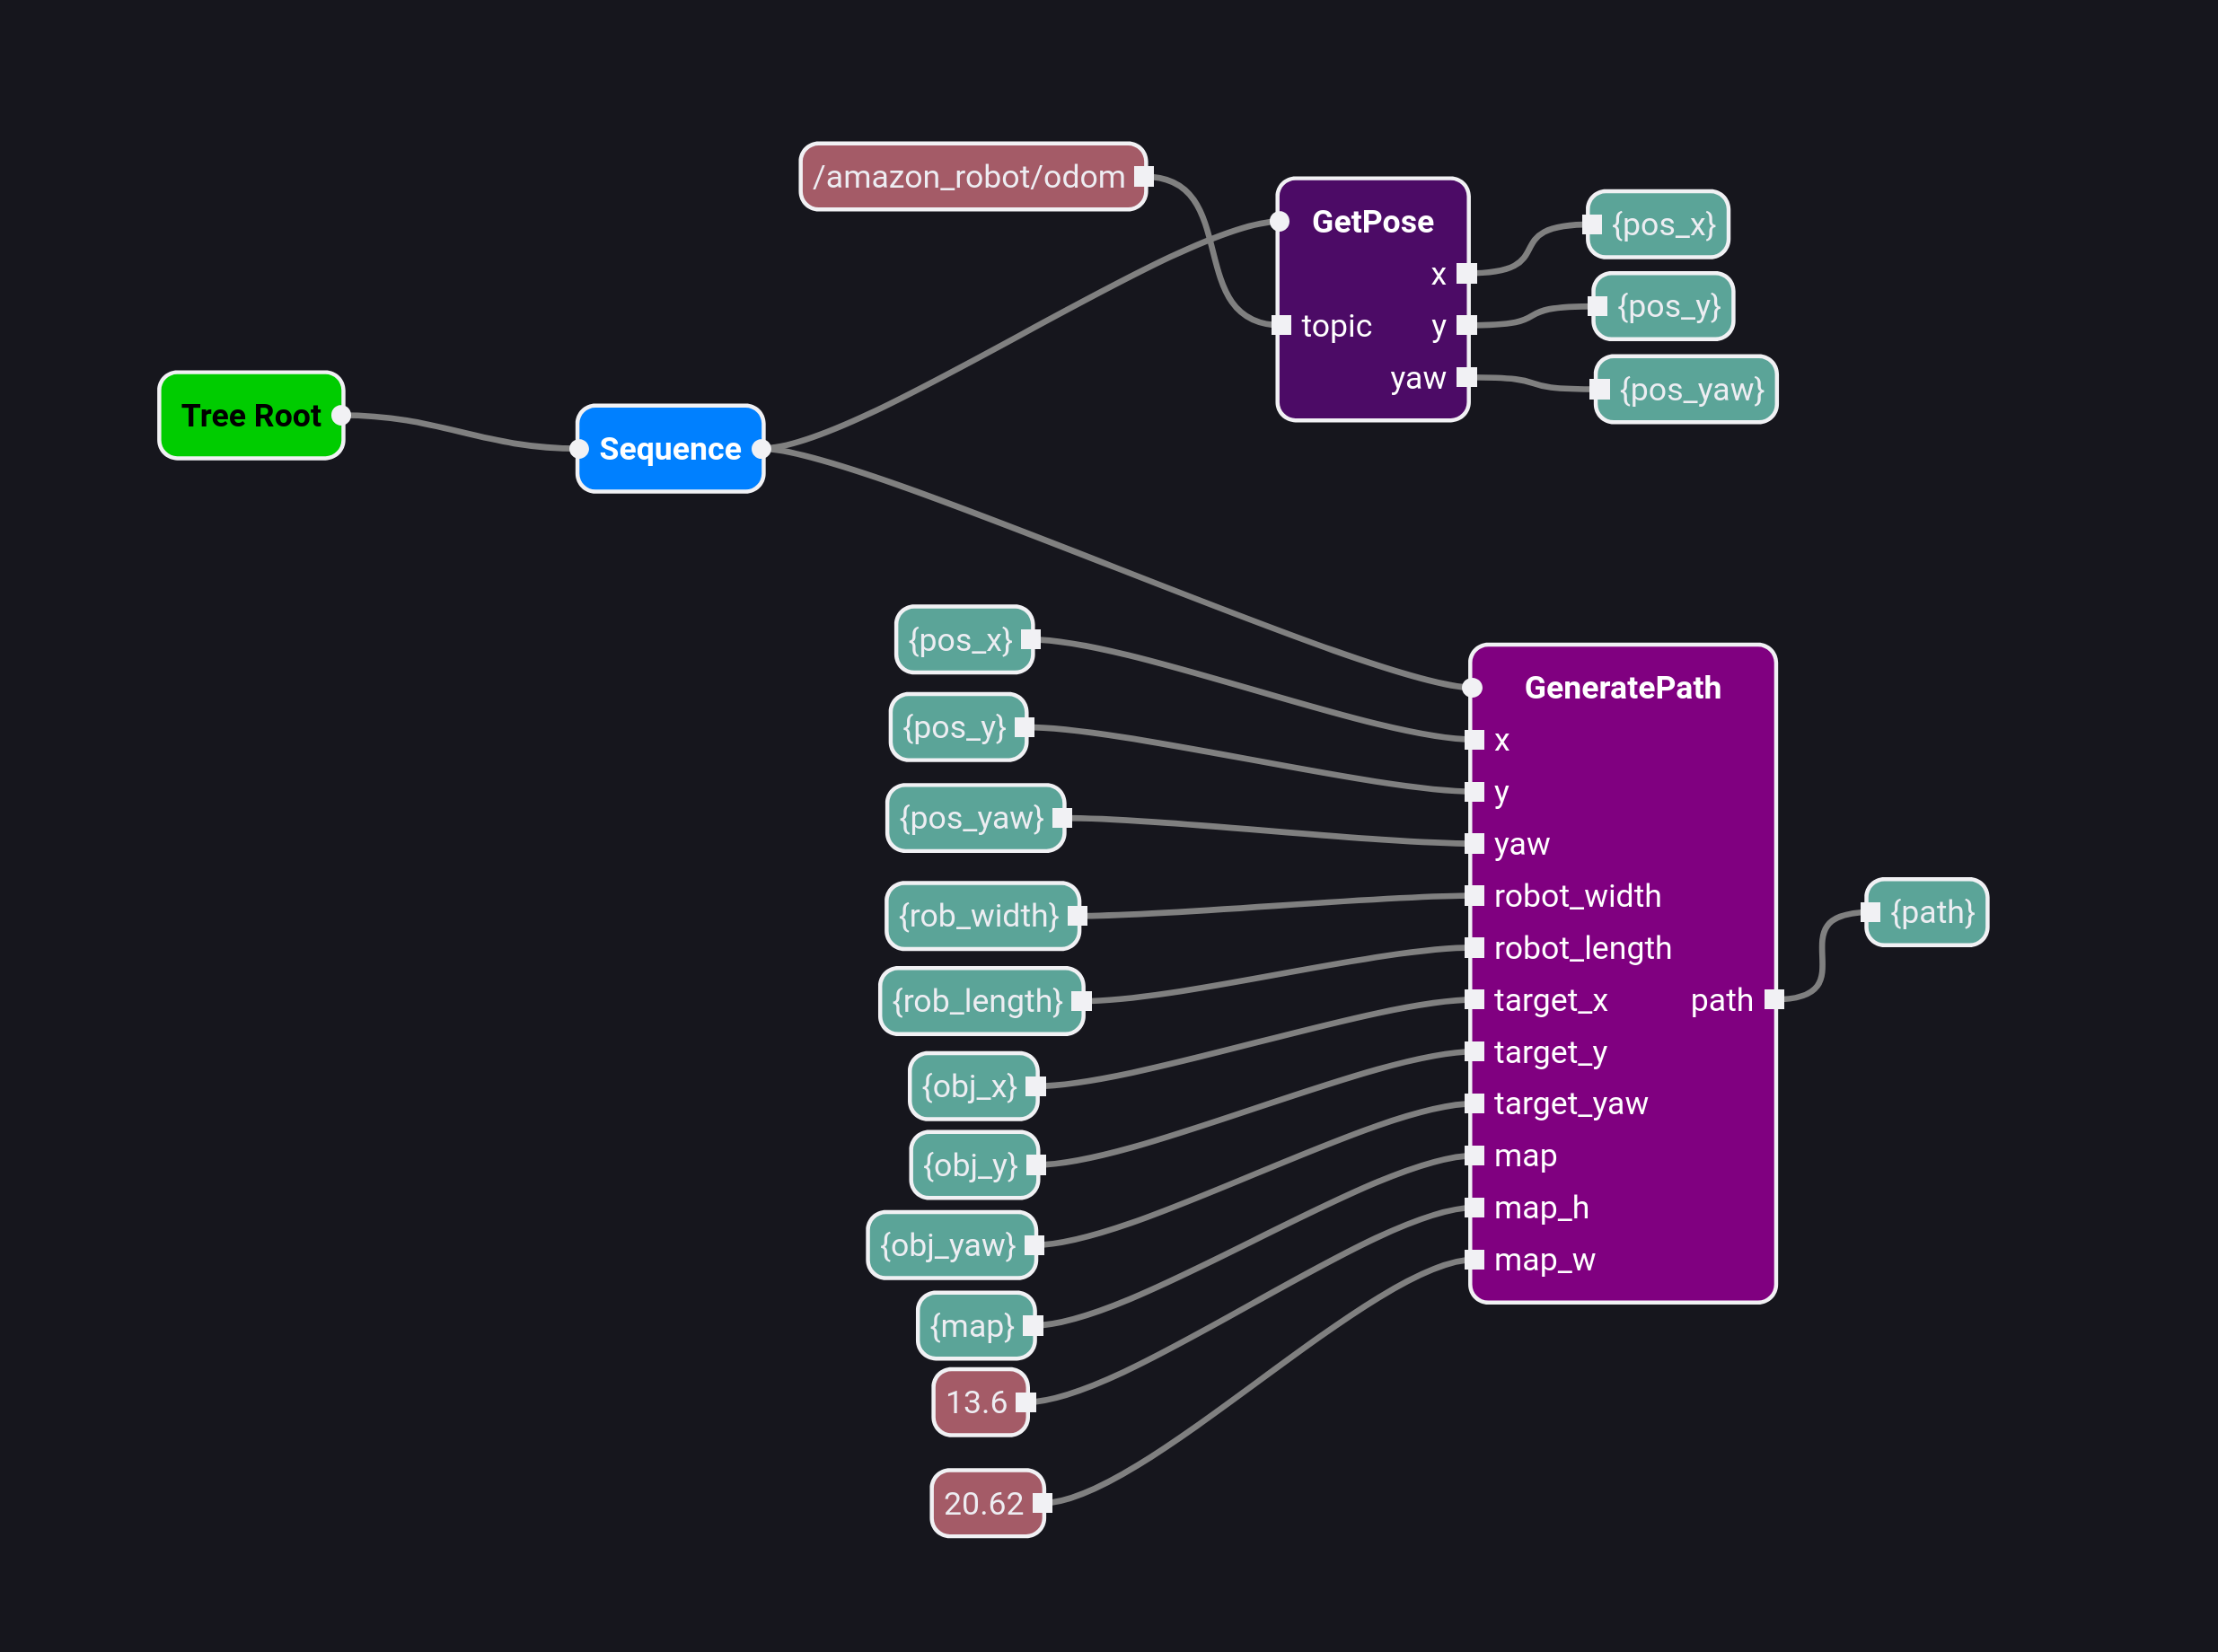Click the x output port on GetPose
Screen dimensions: 2218x1652
coord(1467,273)
